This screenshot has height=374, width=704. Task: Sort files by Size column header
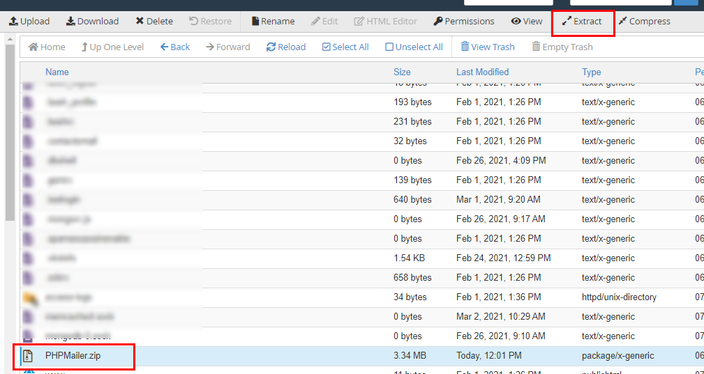pos(402,72)
